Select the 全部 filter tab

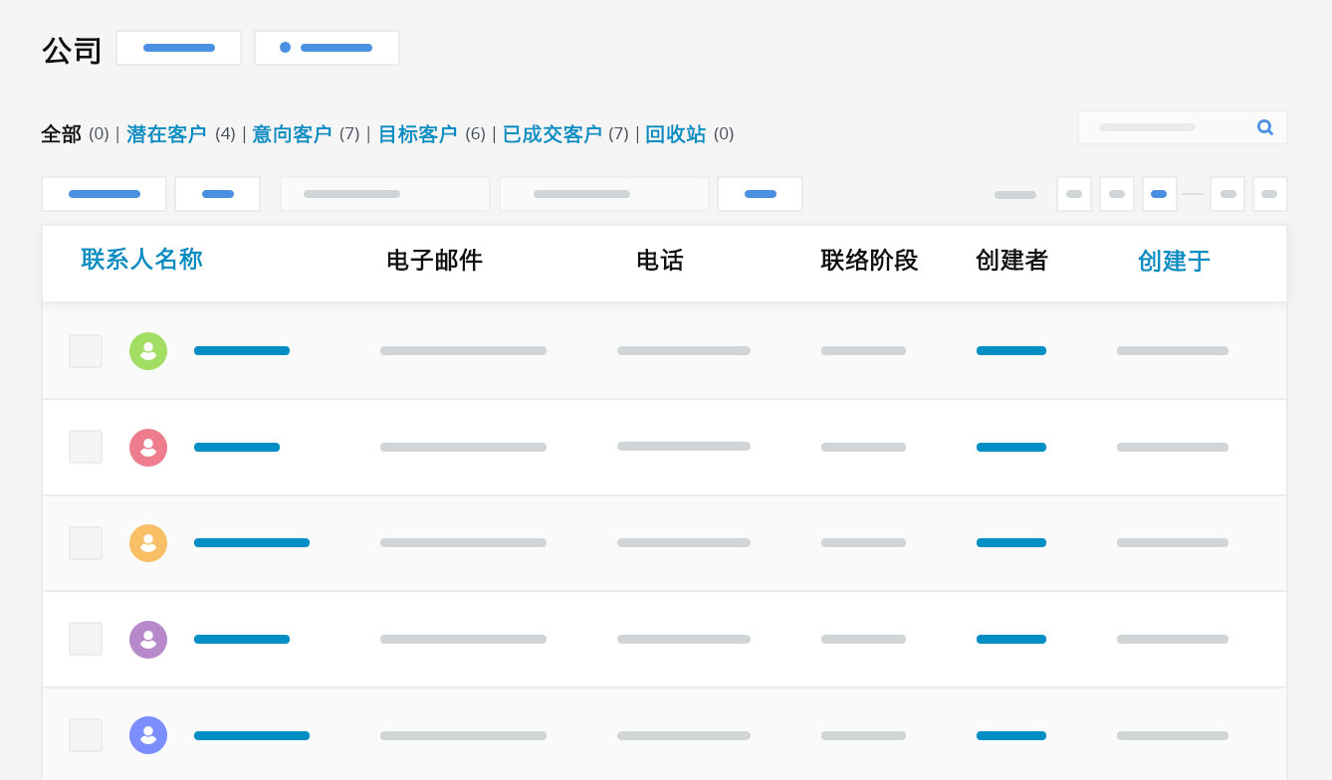(x=61, y=134)
